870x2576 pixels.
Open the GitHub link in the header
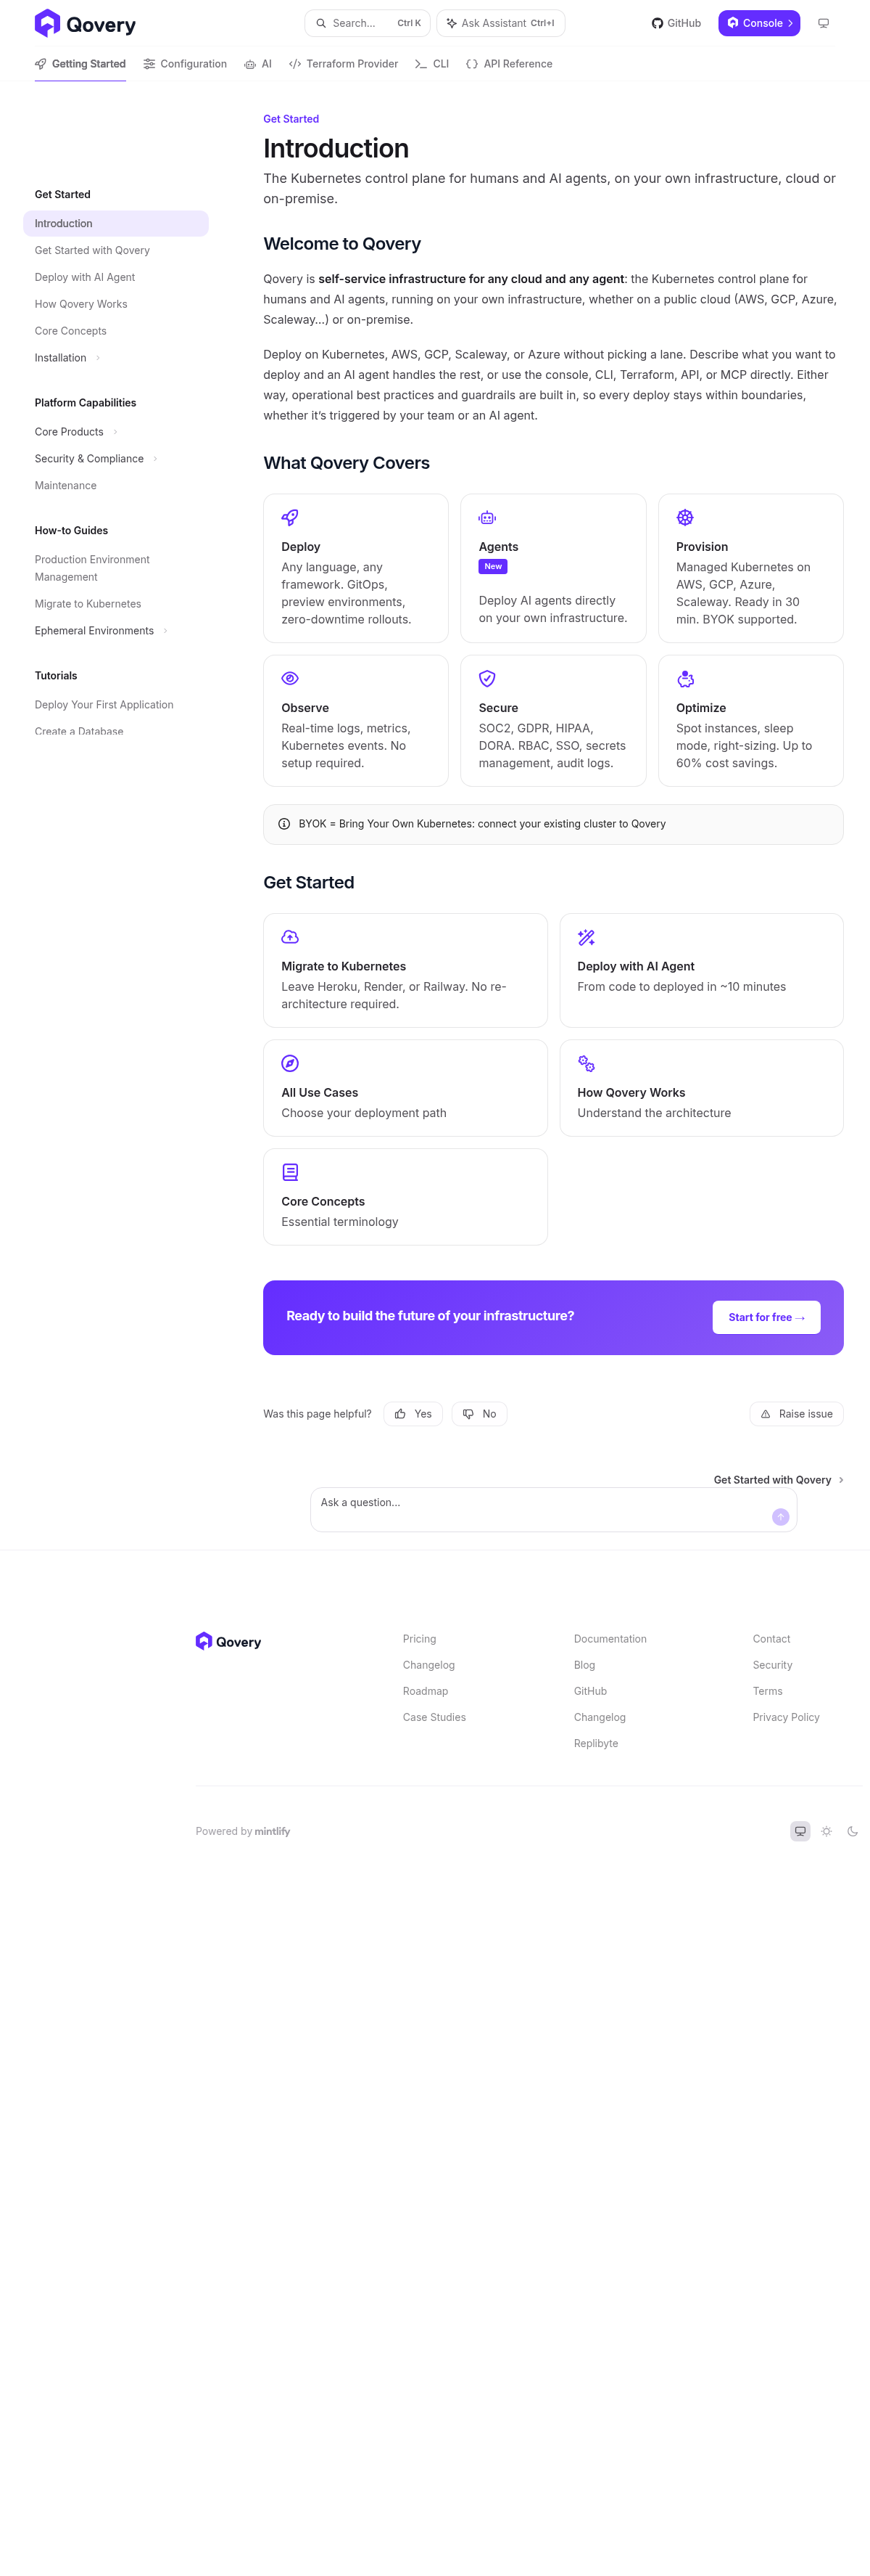(x=676, y=23)
